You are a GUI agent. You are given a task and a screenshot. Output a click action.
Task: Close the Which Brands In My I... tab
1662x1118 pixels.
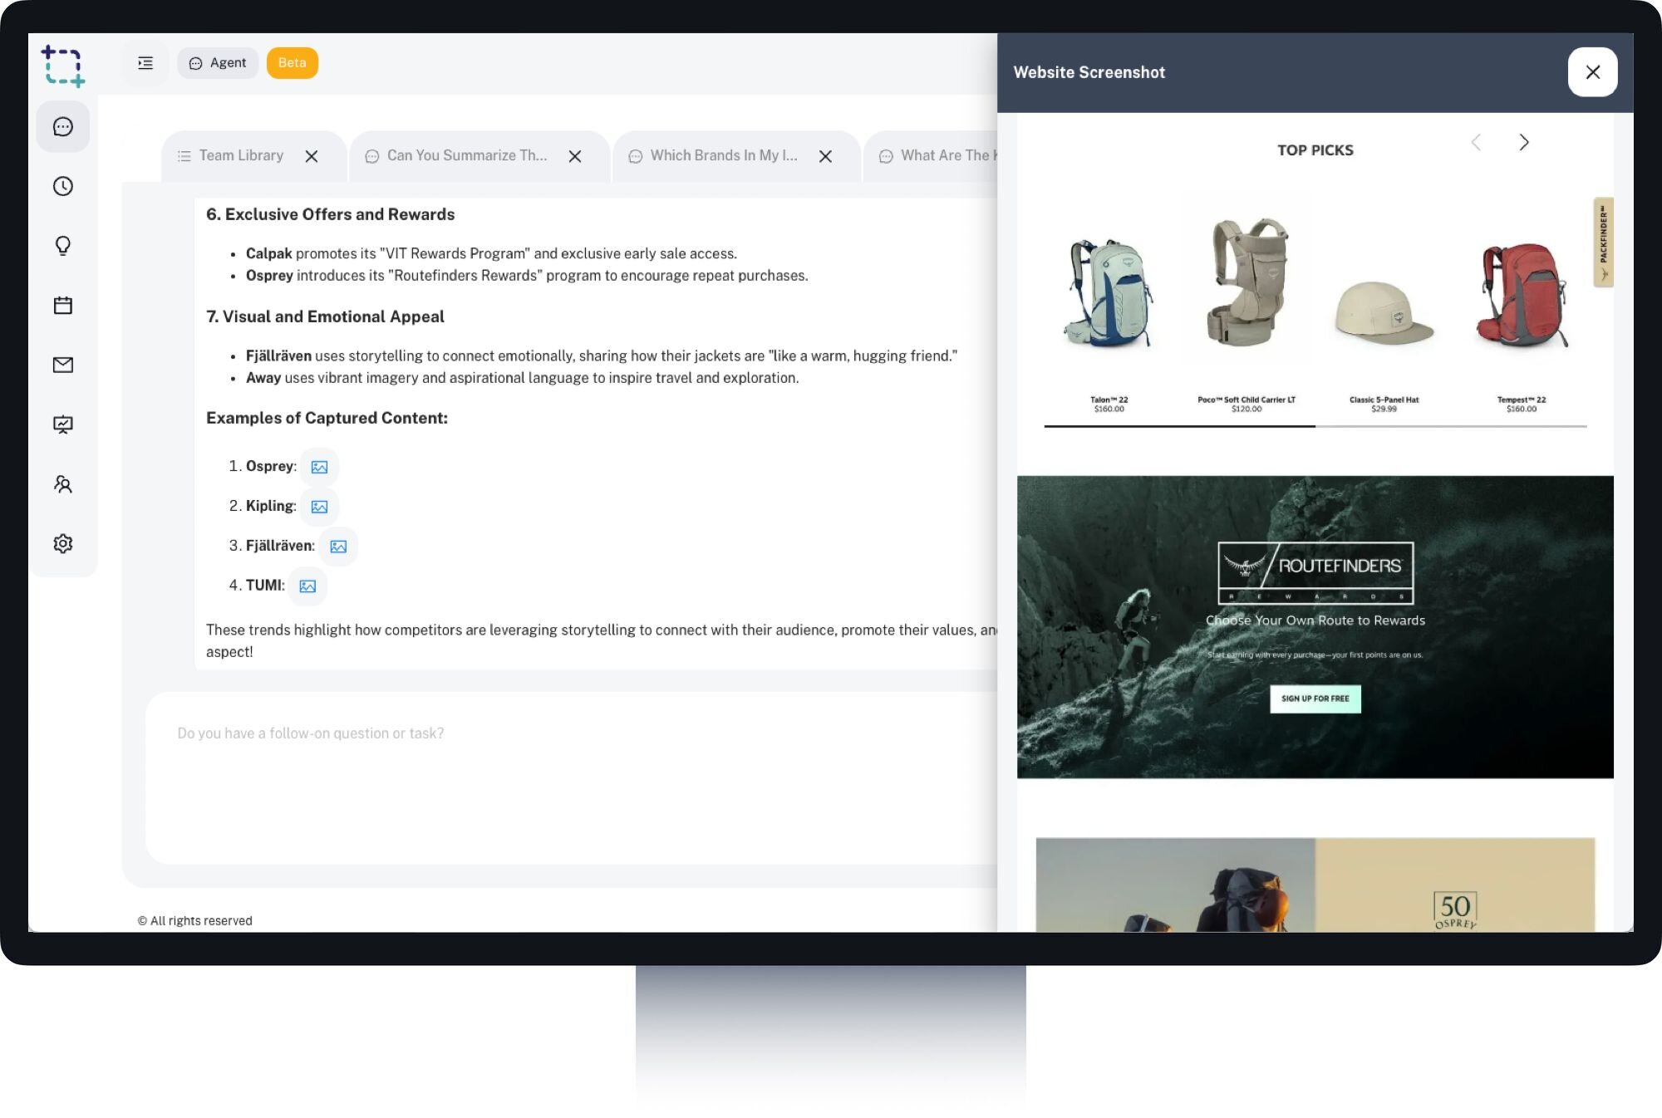[x=825, y=156]
